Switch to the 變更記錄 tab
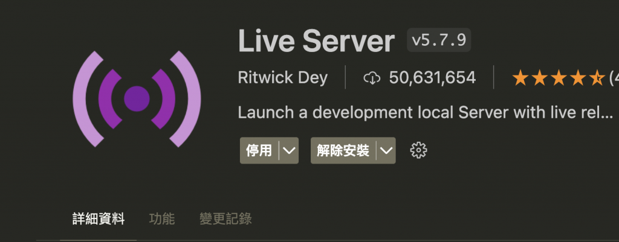The width and height of the screenshot is (619, 242). pos(225,218)
